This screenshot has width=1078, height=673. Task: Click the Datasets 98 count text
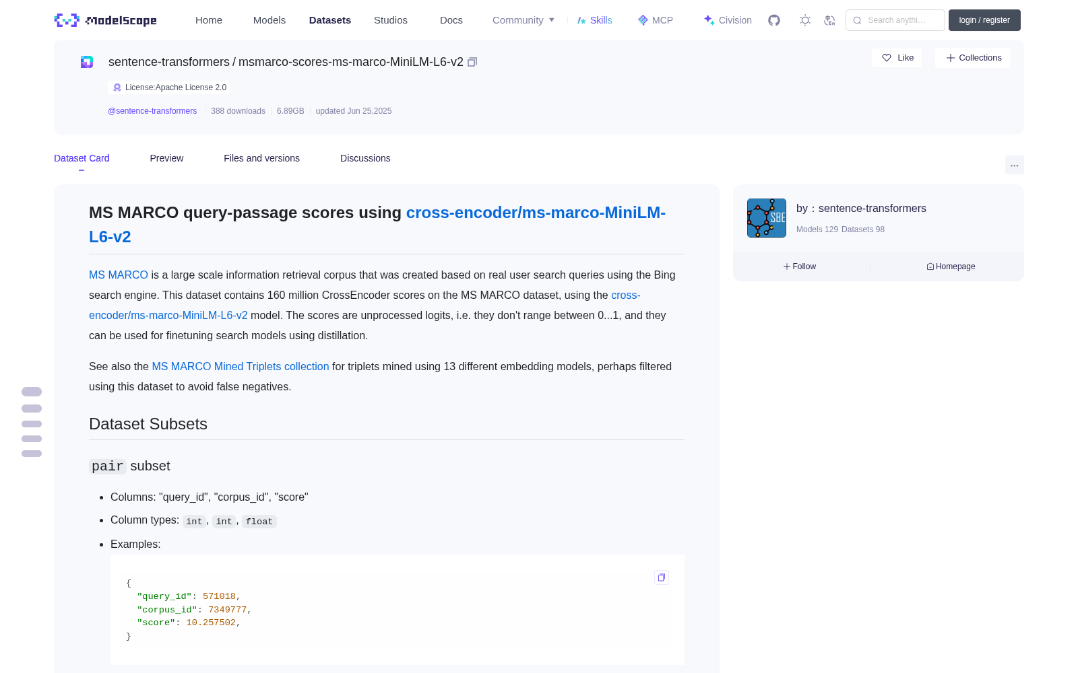[x=863, y=229]
